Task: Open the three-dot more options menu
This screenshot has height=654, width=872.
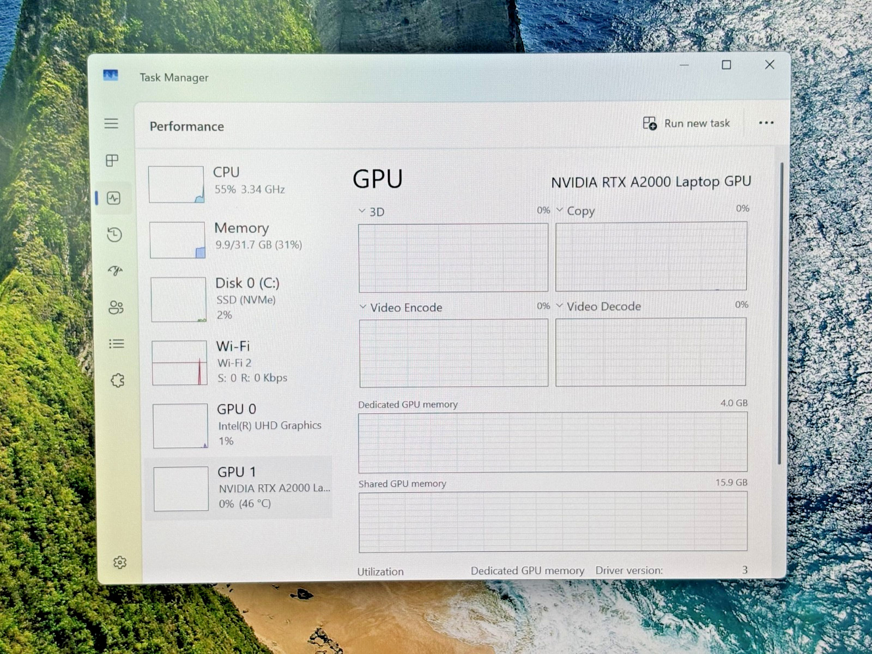Action: (766, 123)
